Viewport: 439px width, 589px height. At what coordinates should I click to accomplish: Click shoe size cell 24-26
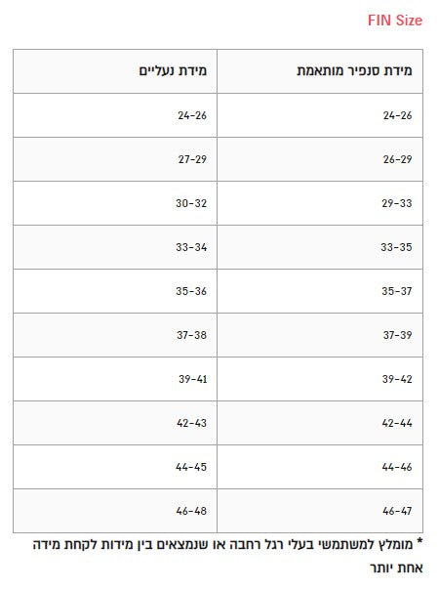115,115
